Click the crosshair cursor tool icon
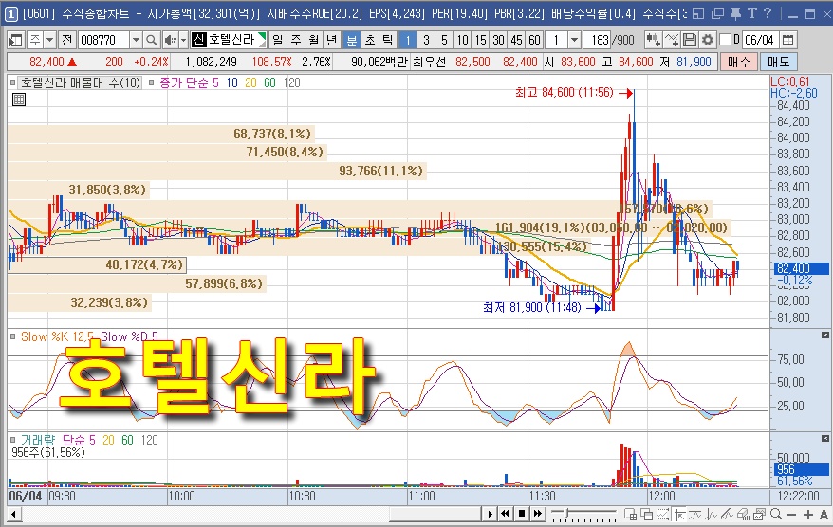Screen dimensions: 833x527 (679, 514)
